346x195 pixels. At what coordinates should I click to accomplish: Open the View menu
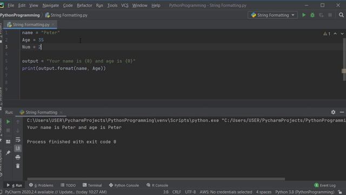tap(34, 5)
